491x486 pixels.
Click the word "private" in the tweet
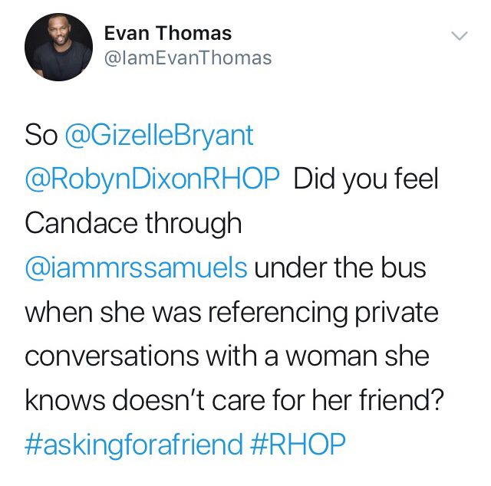pyautogui.click(x=396, y=314)
